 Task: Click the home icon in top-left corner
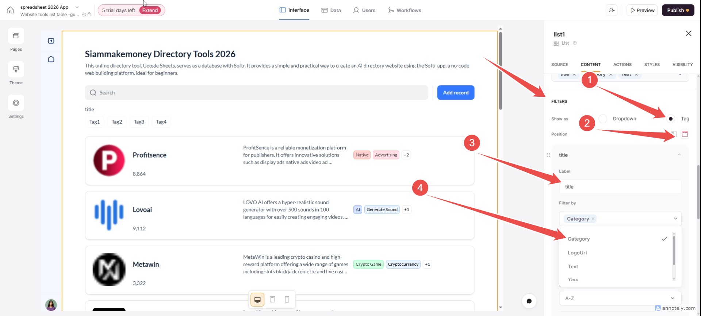[x=10, y=10]
